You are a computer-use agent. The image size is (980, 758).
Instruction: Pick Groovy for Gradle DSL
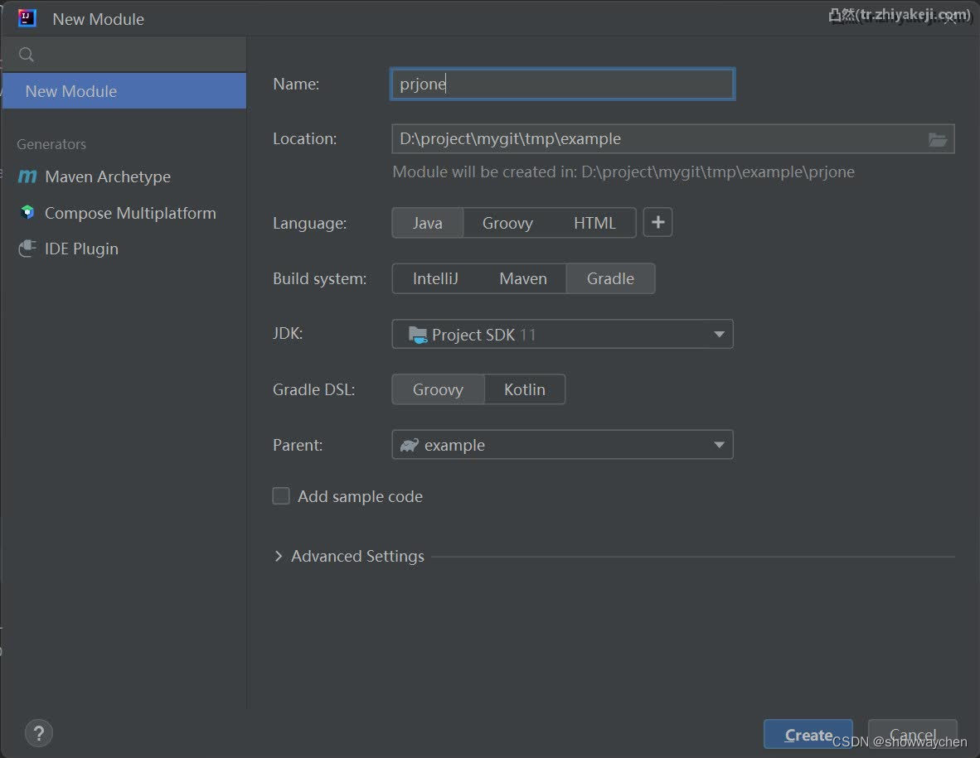pos(438,389)
